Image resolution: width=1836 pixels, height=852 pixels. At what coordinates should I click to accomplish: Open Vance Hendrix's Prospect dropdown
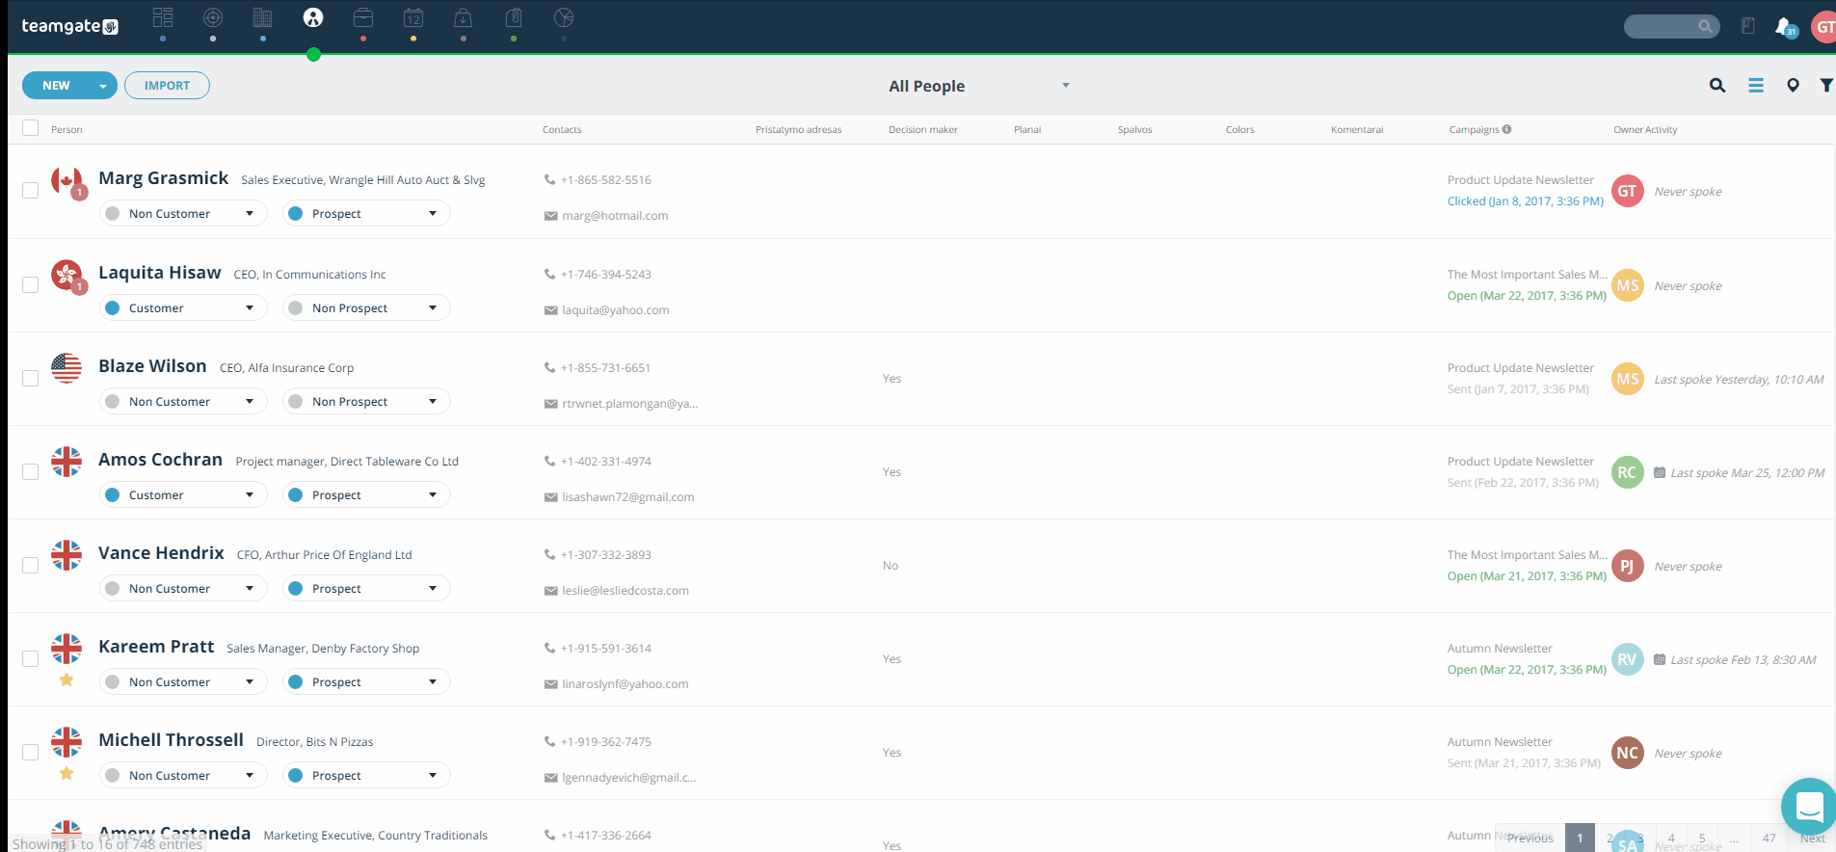click(366, 588)
